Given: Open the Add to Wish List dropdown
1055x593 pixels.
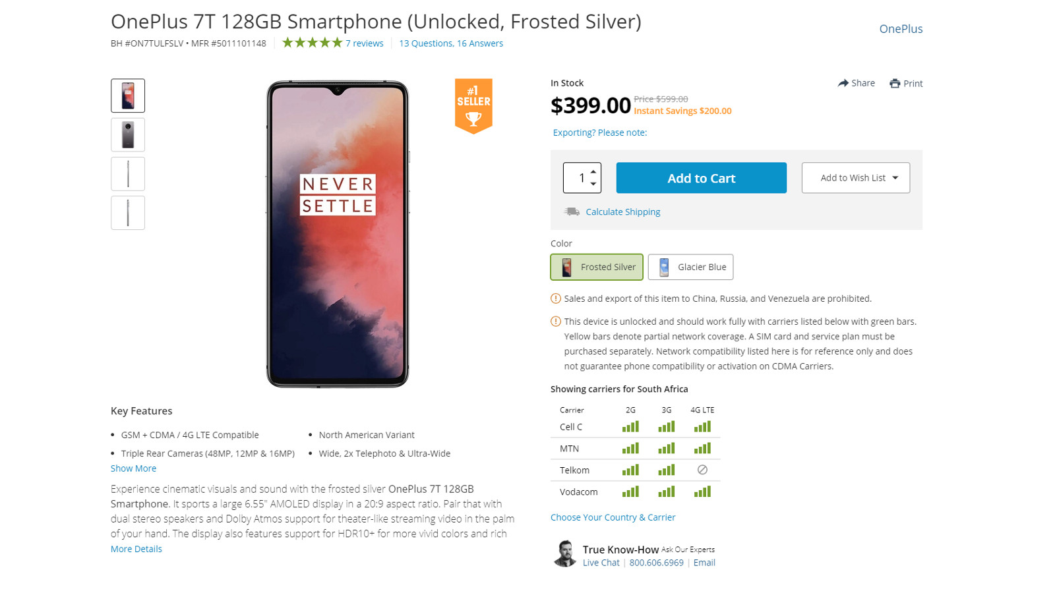Looking at the screenshot, I should pos(855,178).
